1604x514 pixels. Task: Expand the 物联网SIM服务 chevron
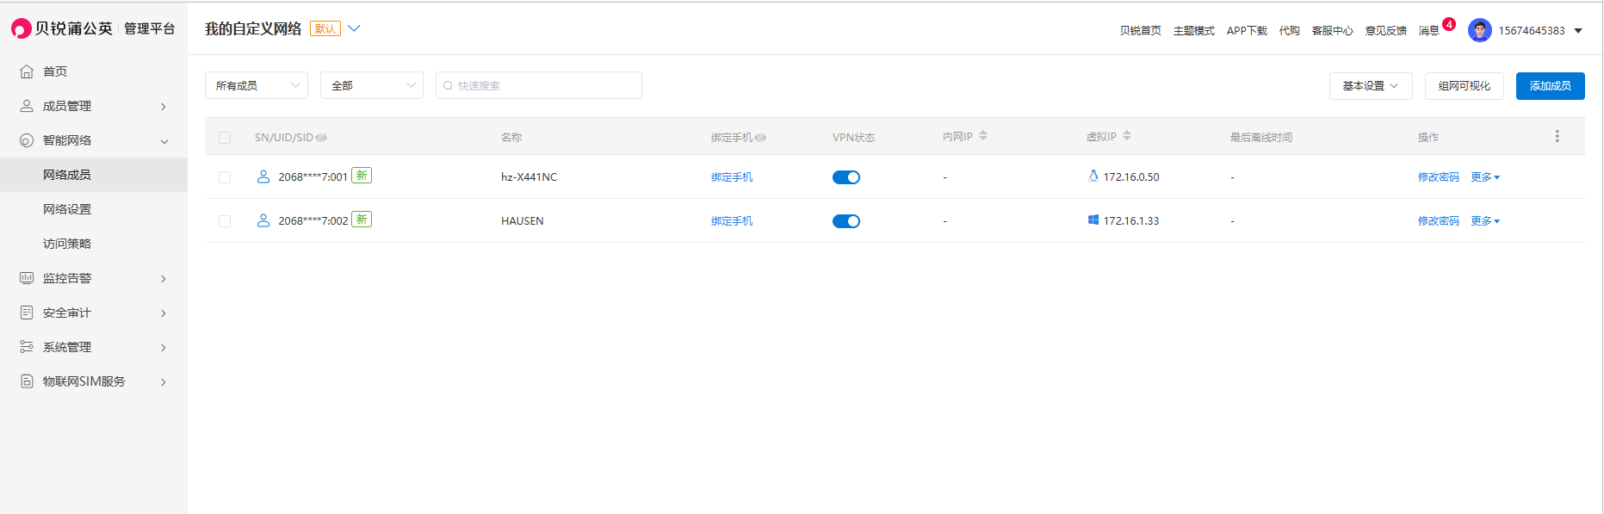(164, 382)
